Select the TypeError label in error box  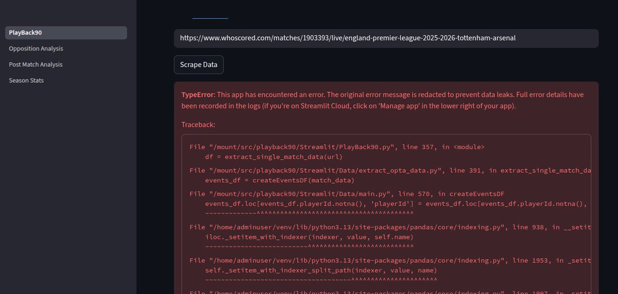tap(197, 95)
